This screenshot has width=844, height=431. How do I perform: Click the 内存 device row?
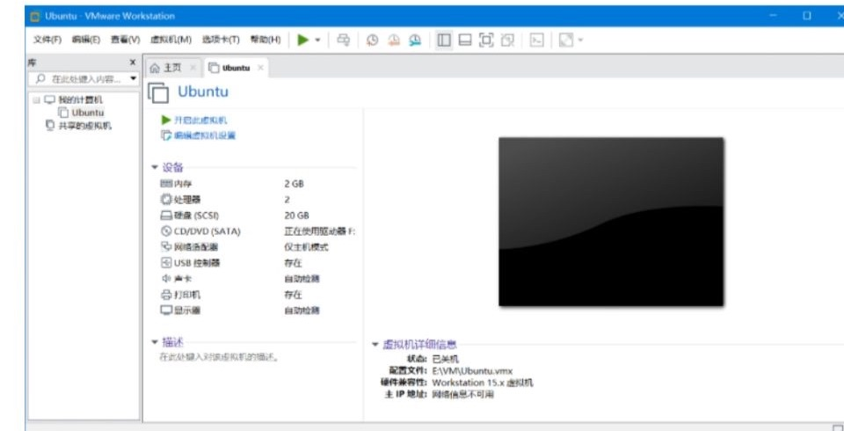258,184
